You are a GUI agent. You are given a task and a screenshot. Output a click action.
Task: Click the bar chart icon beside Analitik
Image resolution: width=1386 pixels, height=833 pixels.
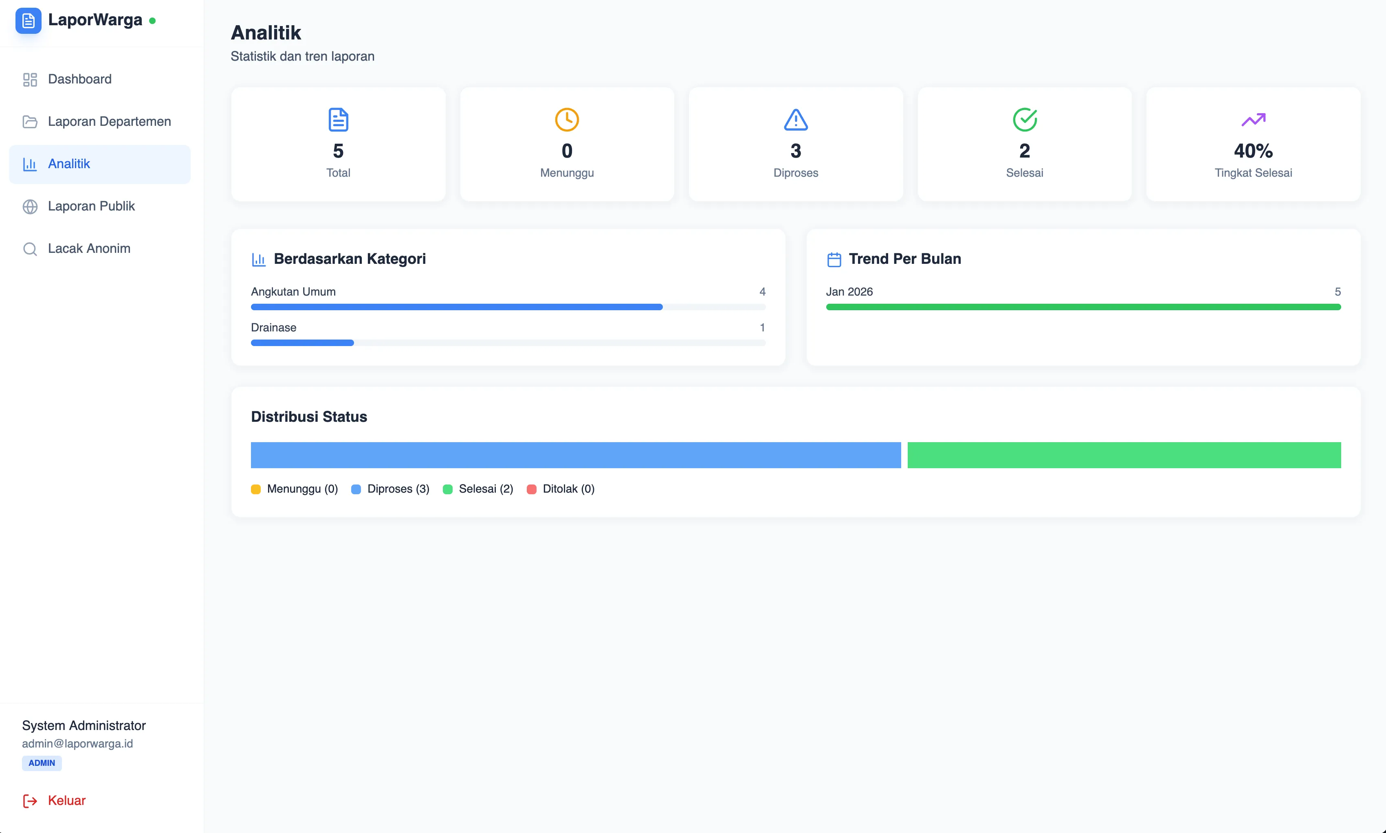tap(30, 164)
